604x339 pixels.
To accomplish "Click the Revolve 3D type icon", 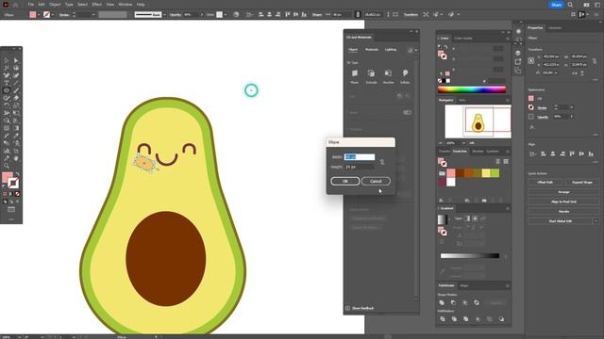I will [388, 73].
